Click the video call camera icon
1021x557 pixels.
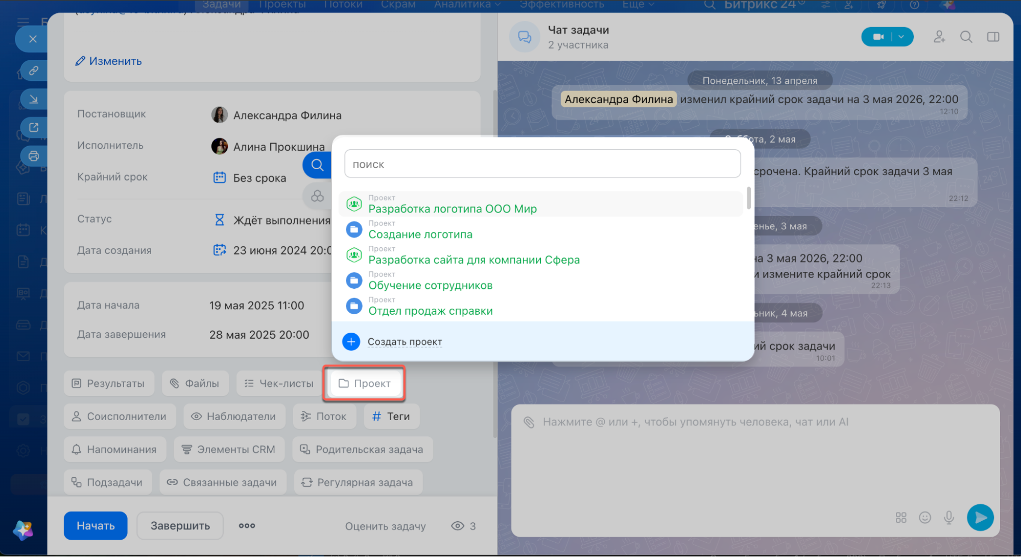tap(878, 37)
